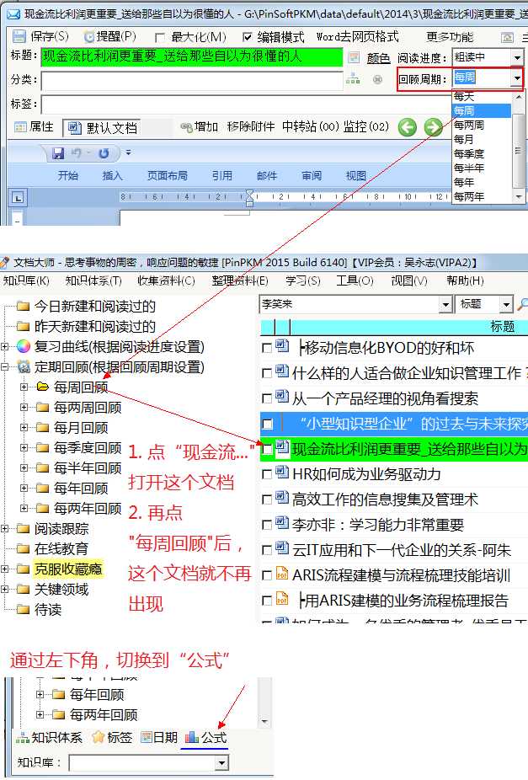This screenshot has height=780, width=528.
Task: Check the box for 什么样的人适合做企业知识管理工作
Action: (267, 373)
